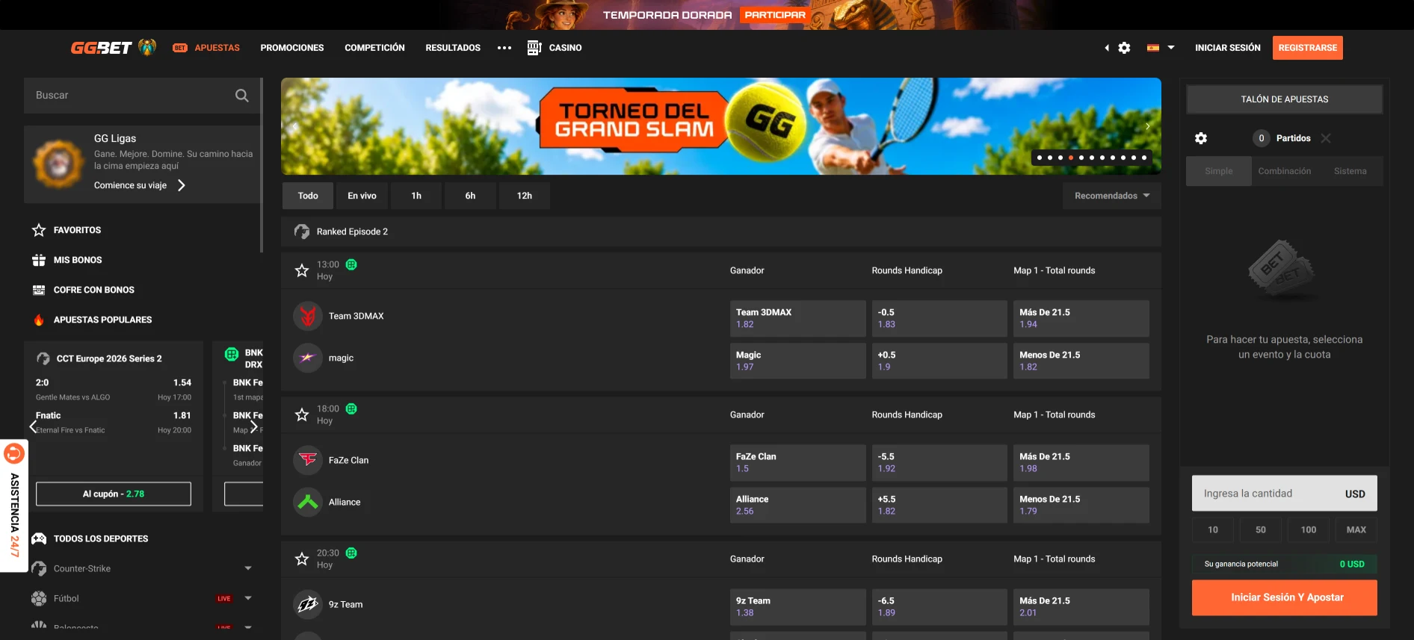Viewport: 1414px width, 640px height.
Task: Filter matches by 12h
Action: [525, 196]
